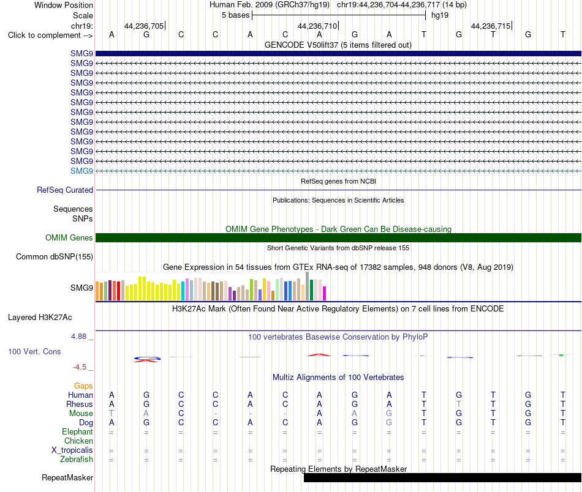Click the chr19: ruler label
The image size is (582, 492).
[82, 26]
